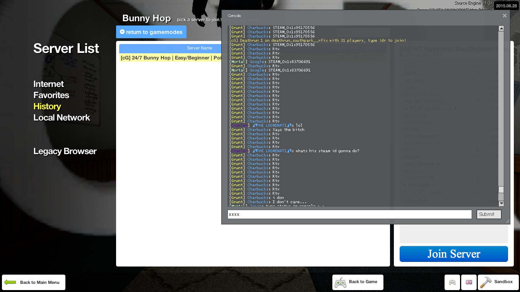The height and width of the screenshot is (292, 520).
Task: Click the hammer Sandbox gamemode icon
Action: coord(486,282)
